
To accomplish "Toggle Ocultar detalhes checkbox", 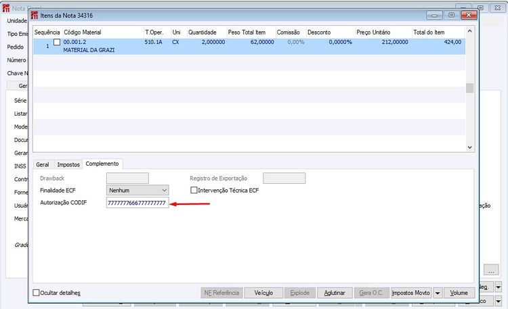I will pyautogui.click(x=37, y=293).
